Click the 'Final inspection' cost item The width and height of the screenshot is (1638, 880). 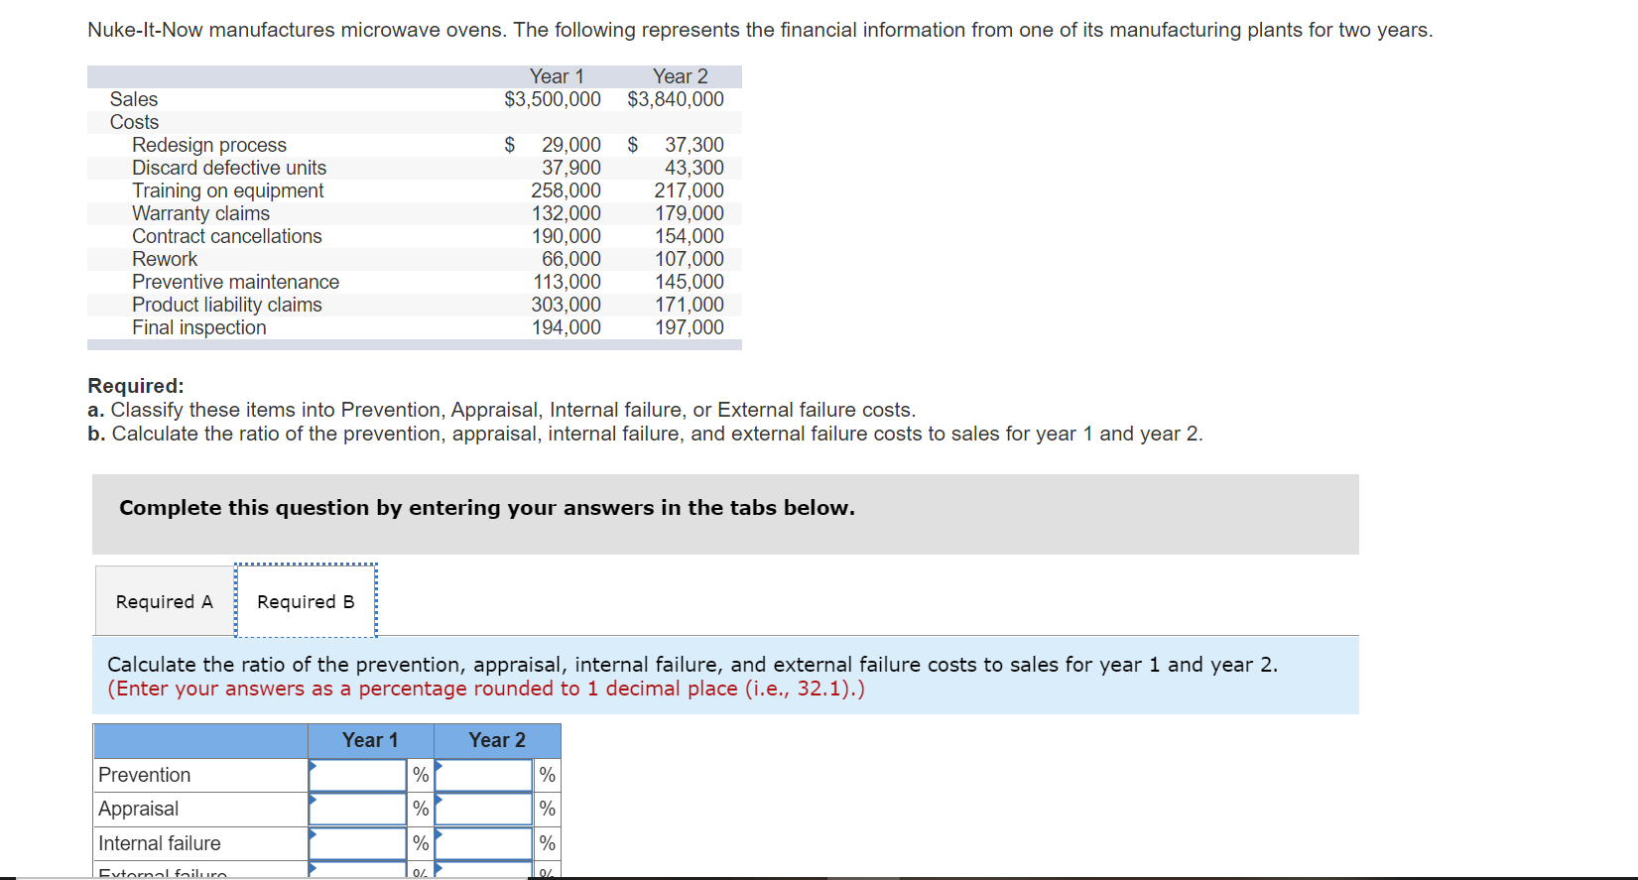[x=199, y=327]
